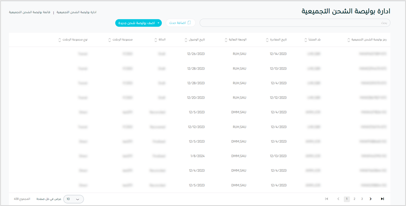The width and height of the screenshot is (406, 206).
Task: Sort by final destination column
Action: coord(226,40)
